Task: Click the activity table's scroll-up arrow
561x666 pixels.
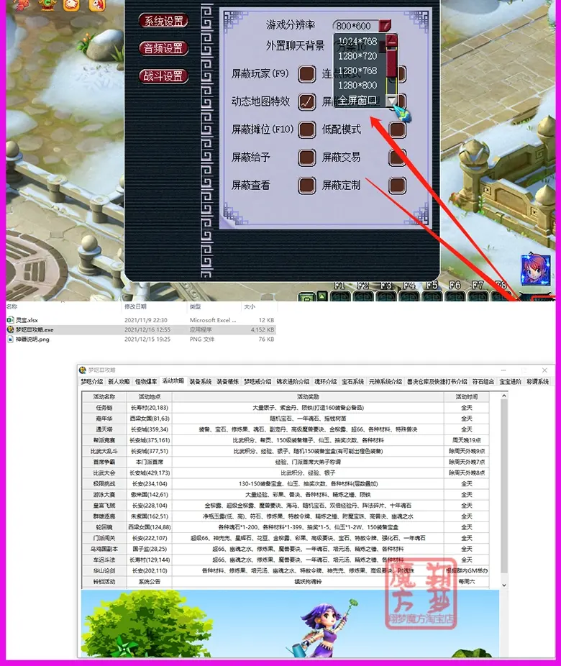Action: [x=504, y=396]
